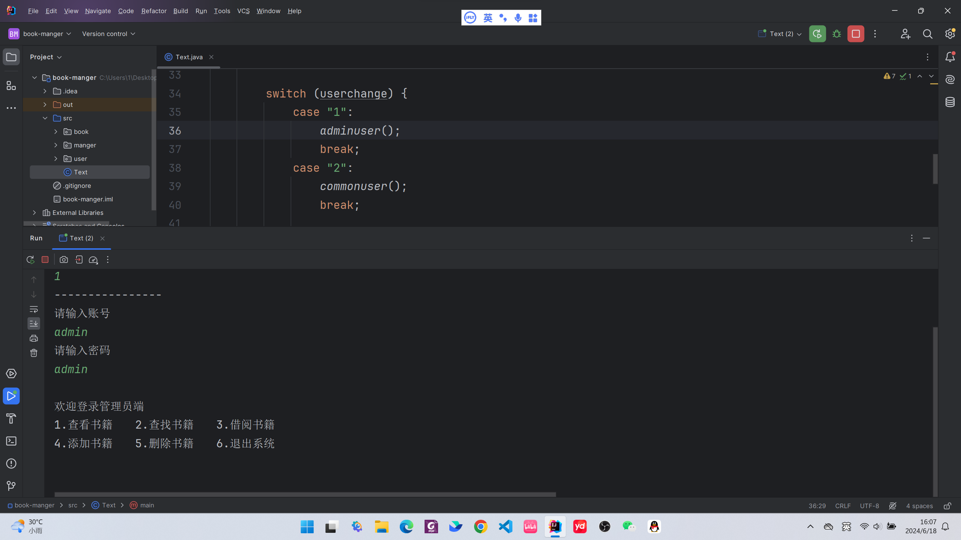Open the Structure tool window icon
961x540 pixels.
pos(11,85)
